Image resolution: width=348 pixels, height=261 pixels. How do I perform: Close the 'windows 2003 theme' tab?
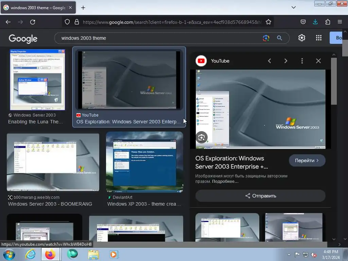70,7
